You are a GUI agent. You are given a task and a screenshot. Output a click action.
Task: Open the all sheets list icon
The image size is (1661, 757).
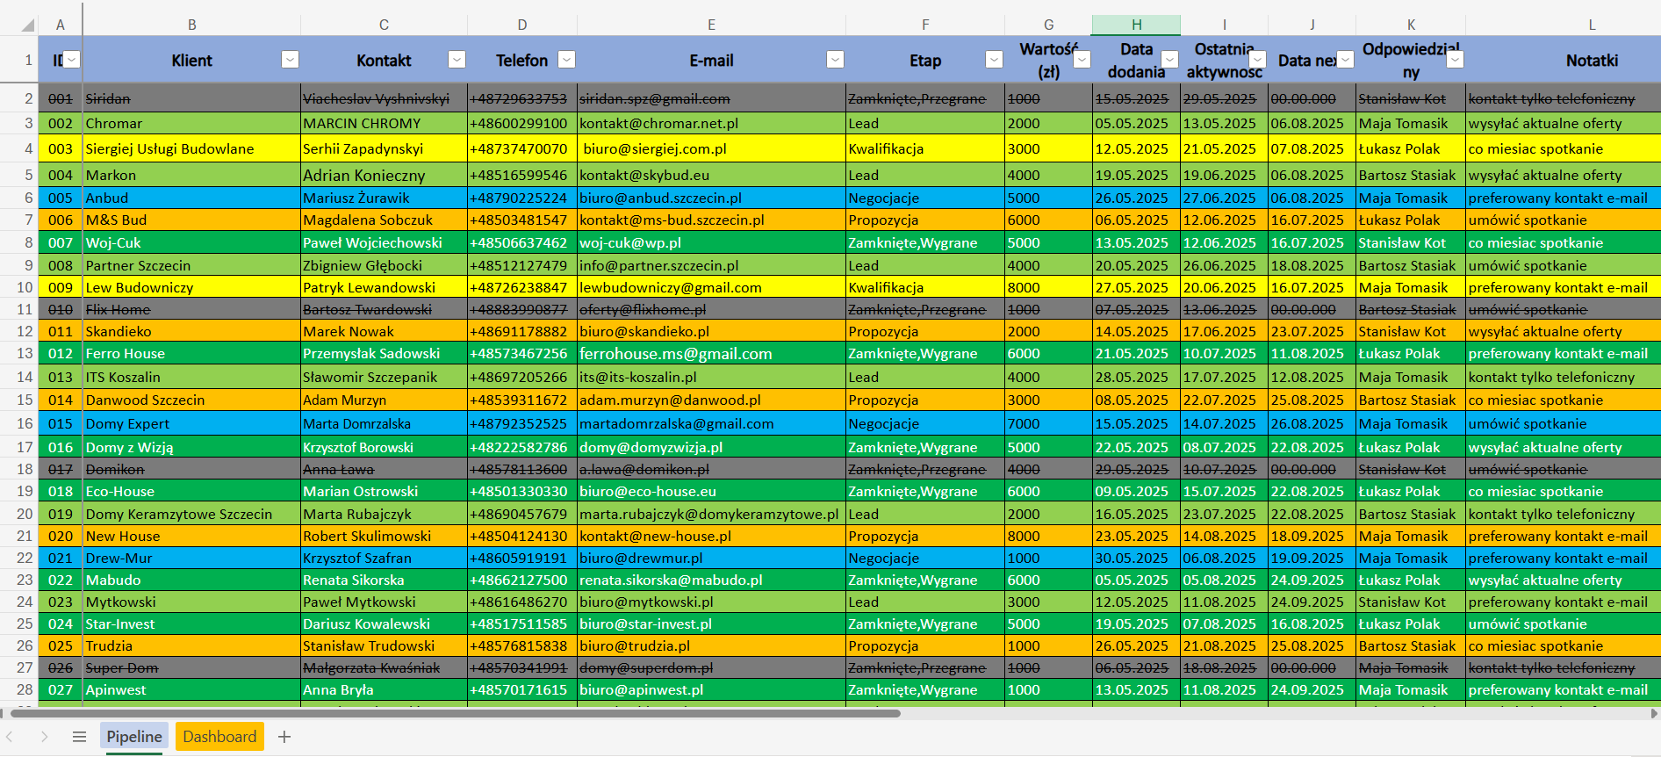[79, 737]
